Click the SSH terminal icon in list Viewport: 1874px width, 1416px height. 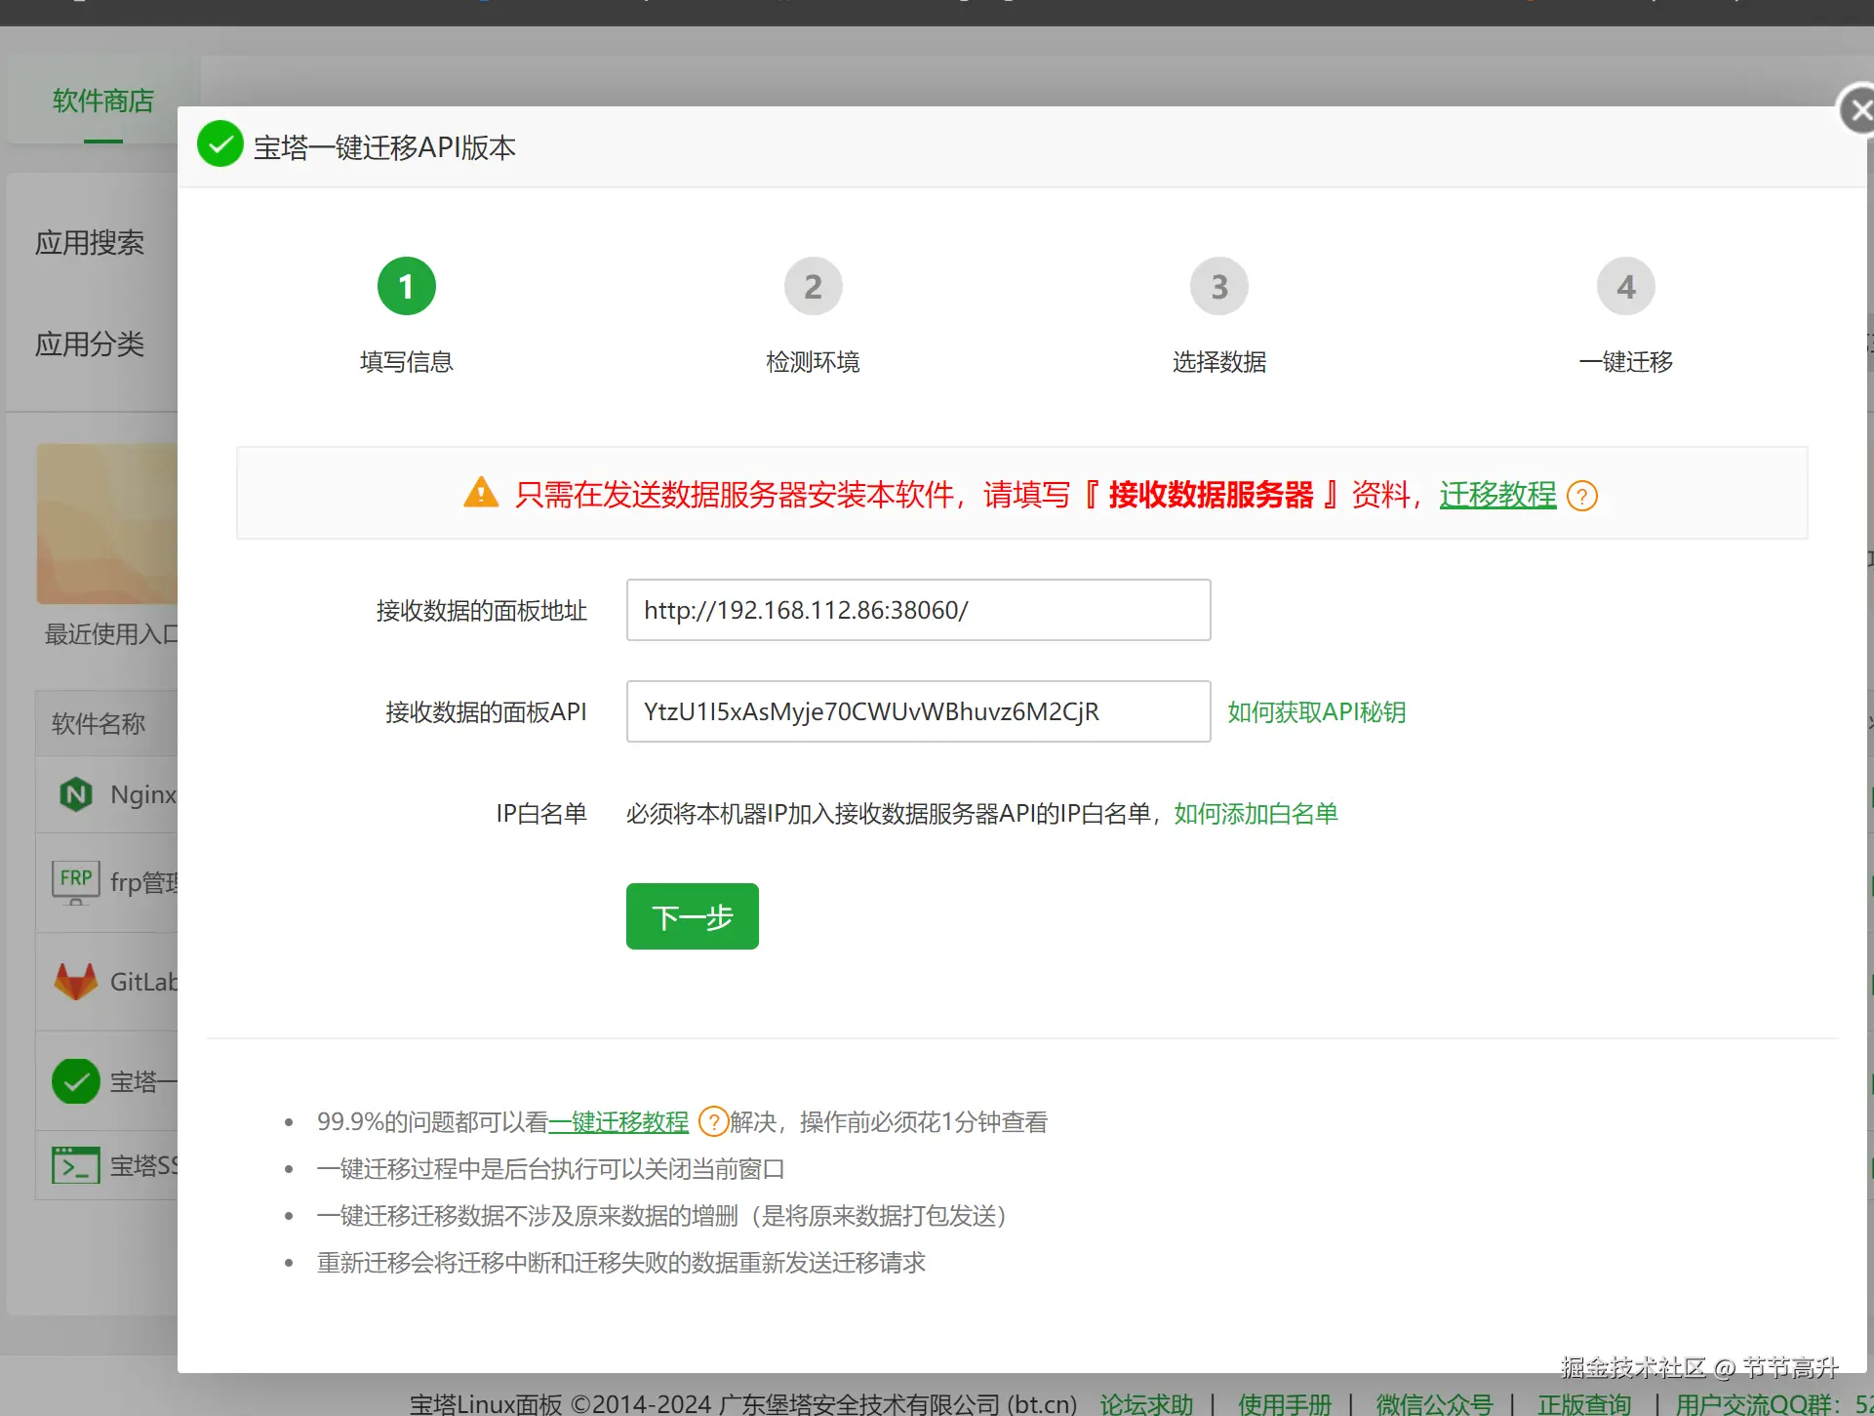point(75,1165)
